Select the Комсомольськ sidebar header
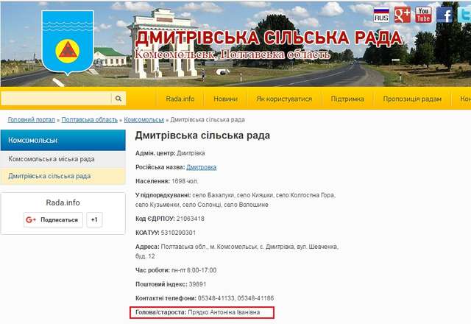The height and width of the screenshot is (324, 471). 63,140
